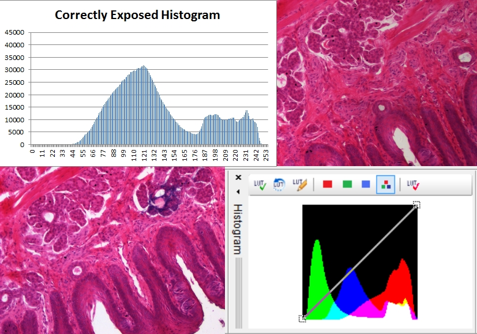Select the top-right LUT curve control point
Viewport: 477px width, 334px height.
point(416,204)
